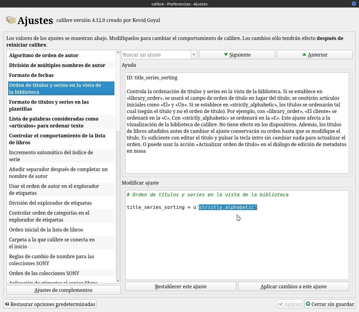Click Restablecer este ajuste button

181,286
